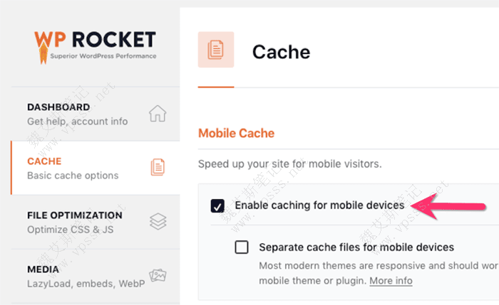The width and height of the screenshot is (499, 305).
Task: Click the WP Rocket logo
Action: [95, 43]
